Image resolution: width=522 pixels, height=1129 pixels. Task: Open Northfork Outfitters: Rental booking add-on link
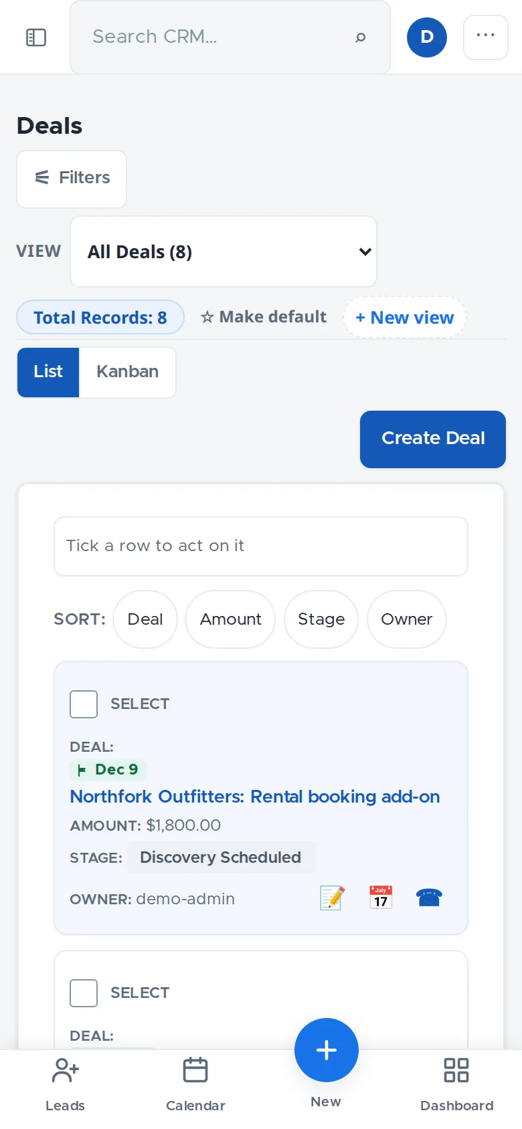pyautogui.click(x=255, y=797)
